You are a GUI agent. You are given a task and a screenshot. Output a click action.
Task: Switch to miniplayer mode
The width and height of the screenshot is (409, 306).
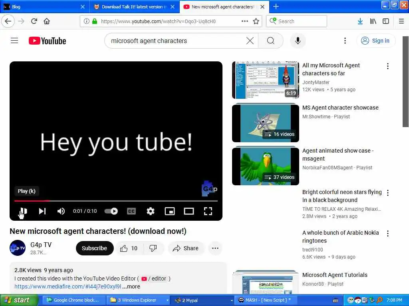pyautogui.click(x=170, y=211)
